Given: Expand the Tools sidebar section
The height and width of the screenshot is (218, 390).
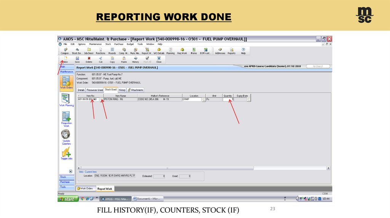Looking at the screenshot, I should pos(66,187).
